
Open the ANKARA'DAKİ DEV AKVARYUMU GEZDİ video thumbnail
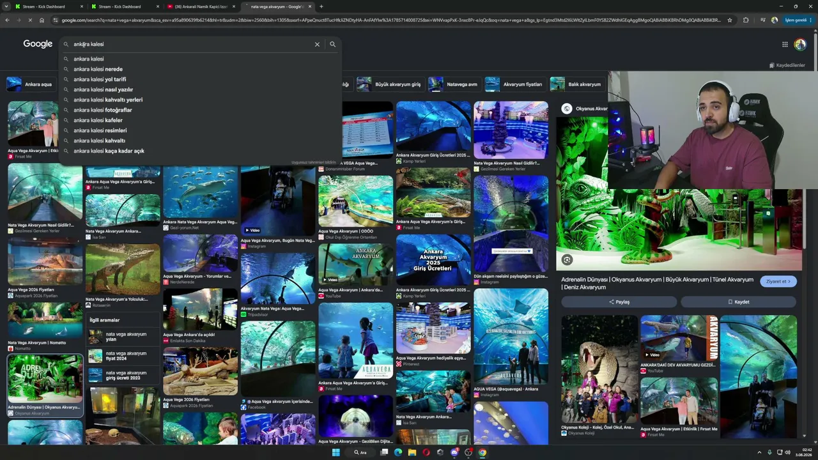(679, 338)
